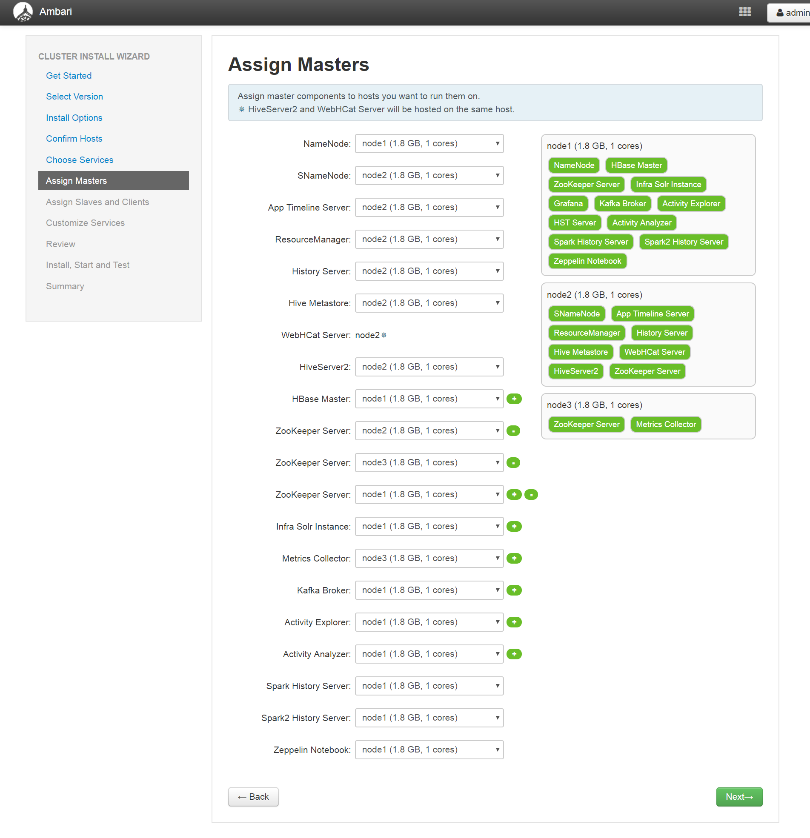This screenshot has width=810, height=838.
Task: Click ZooKeeper Server tag under node3
Action: pos(586,425)
